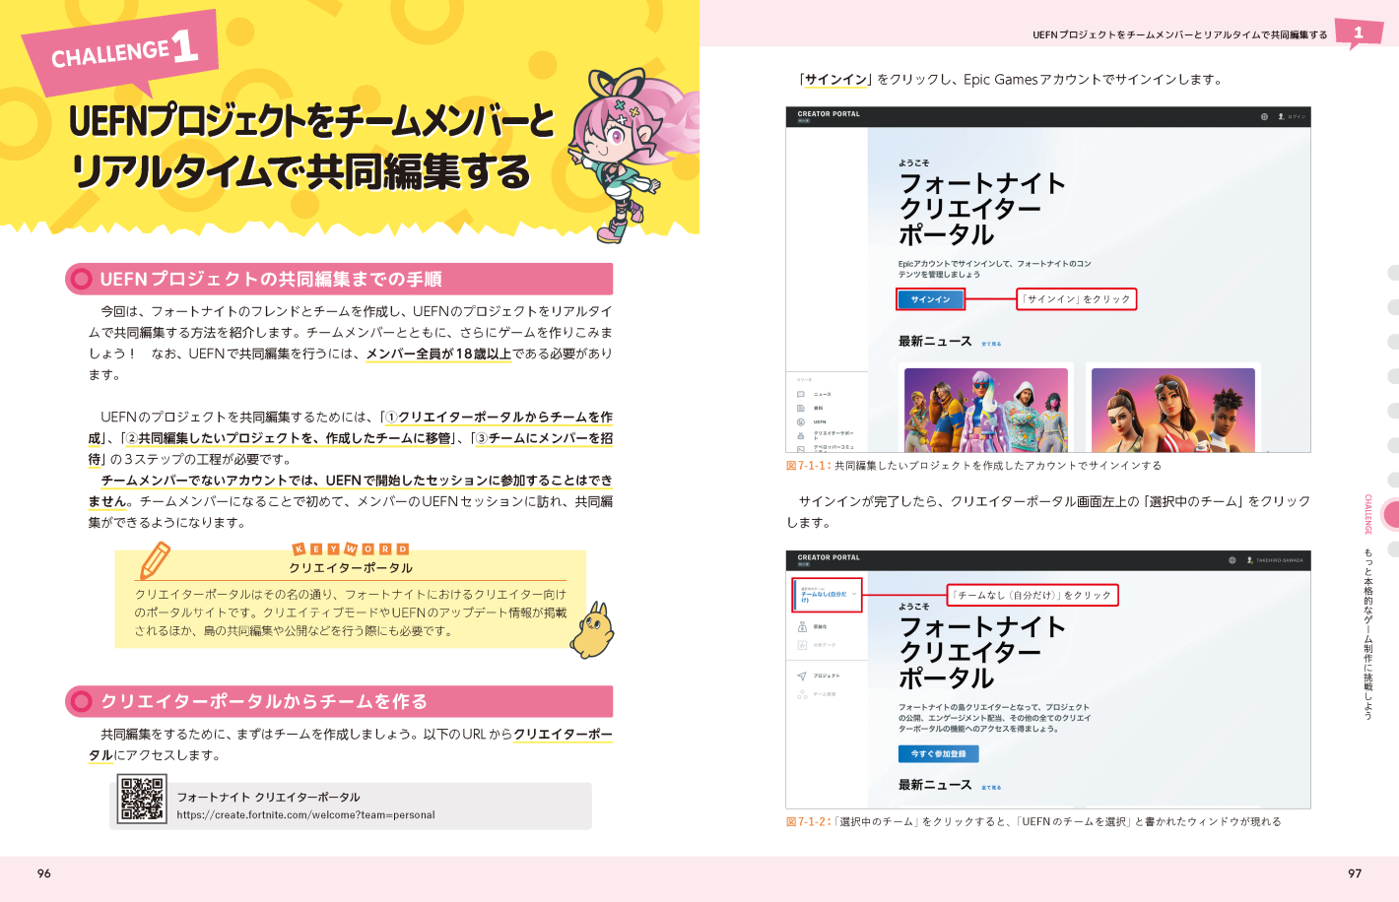Screen dimensions: 1399x902
Task: Click the 最新ニュース heading in figure 7-1-2
Action: click(x=935, y=785)
